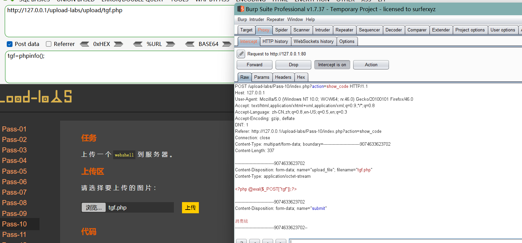This screenshot has height=243, width=522.
Task: Open the Pass-09 link
Action: (x=14, y=214)
